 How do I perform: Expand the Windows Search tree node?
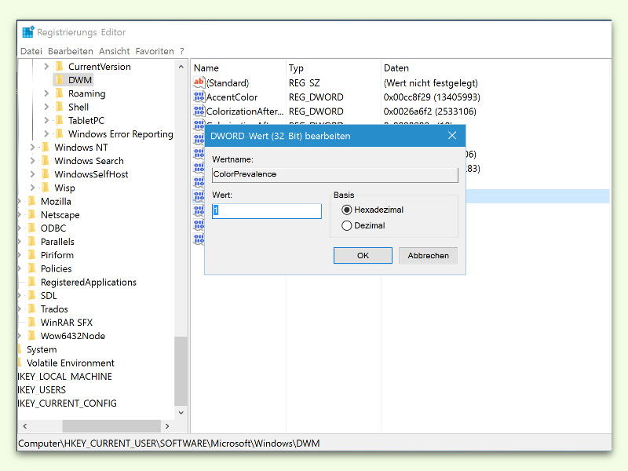pos(33,161)
